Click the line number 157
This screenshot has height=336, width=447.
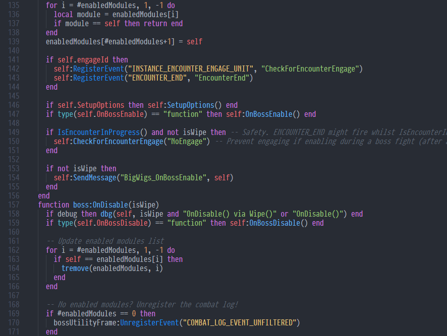[14, 205]
